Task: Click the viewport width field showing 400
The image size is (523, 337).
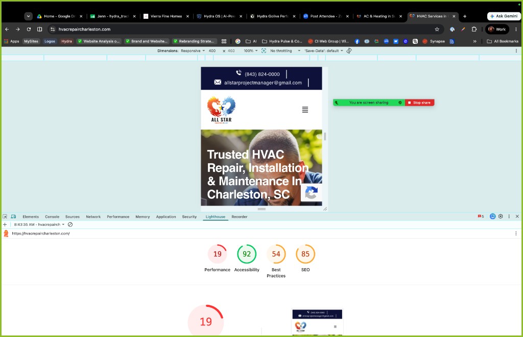Action: [x=212, y=50]
